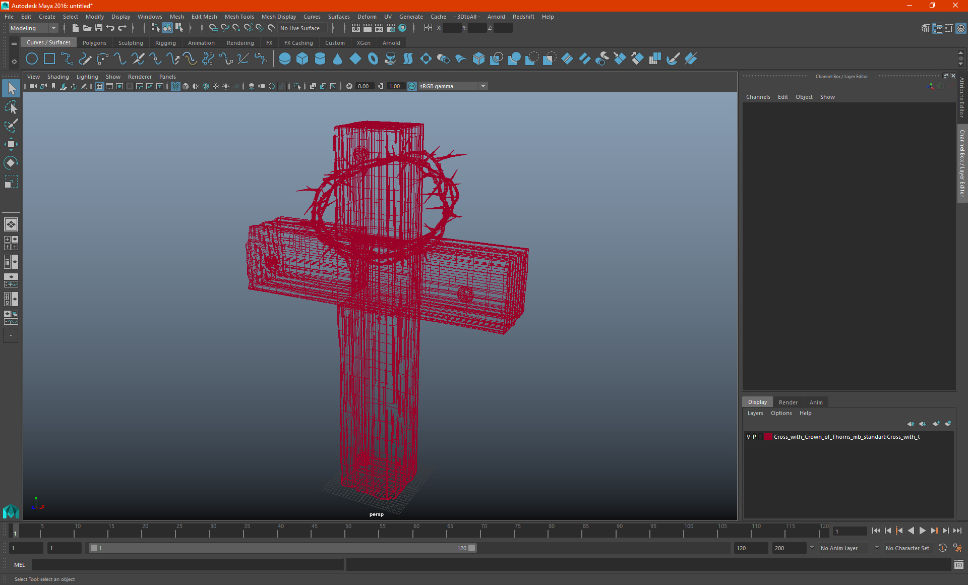
Task: Click the Redo arrow icon
Action: (x=122, y=28)
